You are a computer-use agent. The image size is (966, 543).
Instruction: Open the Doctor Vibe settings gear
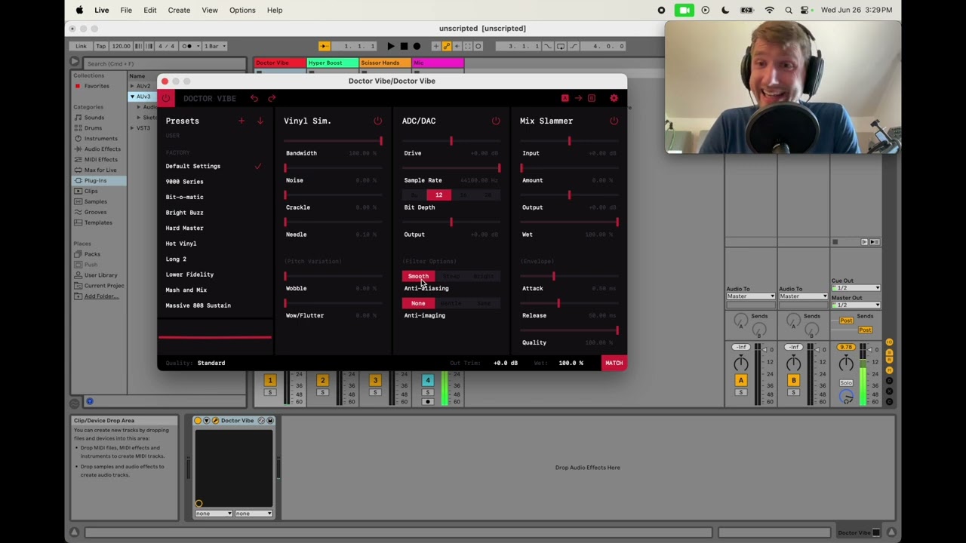(614, 98)
